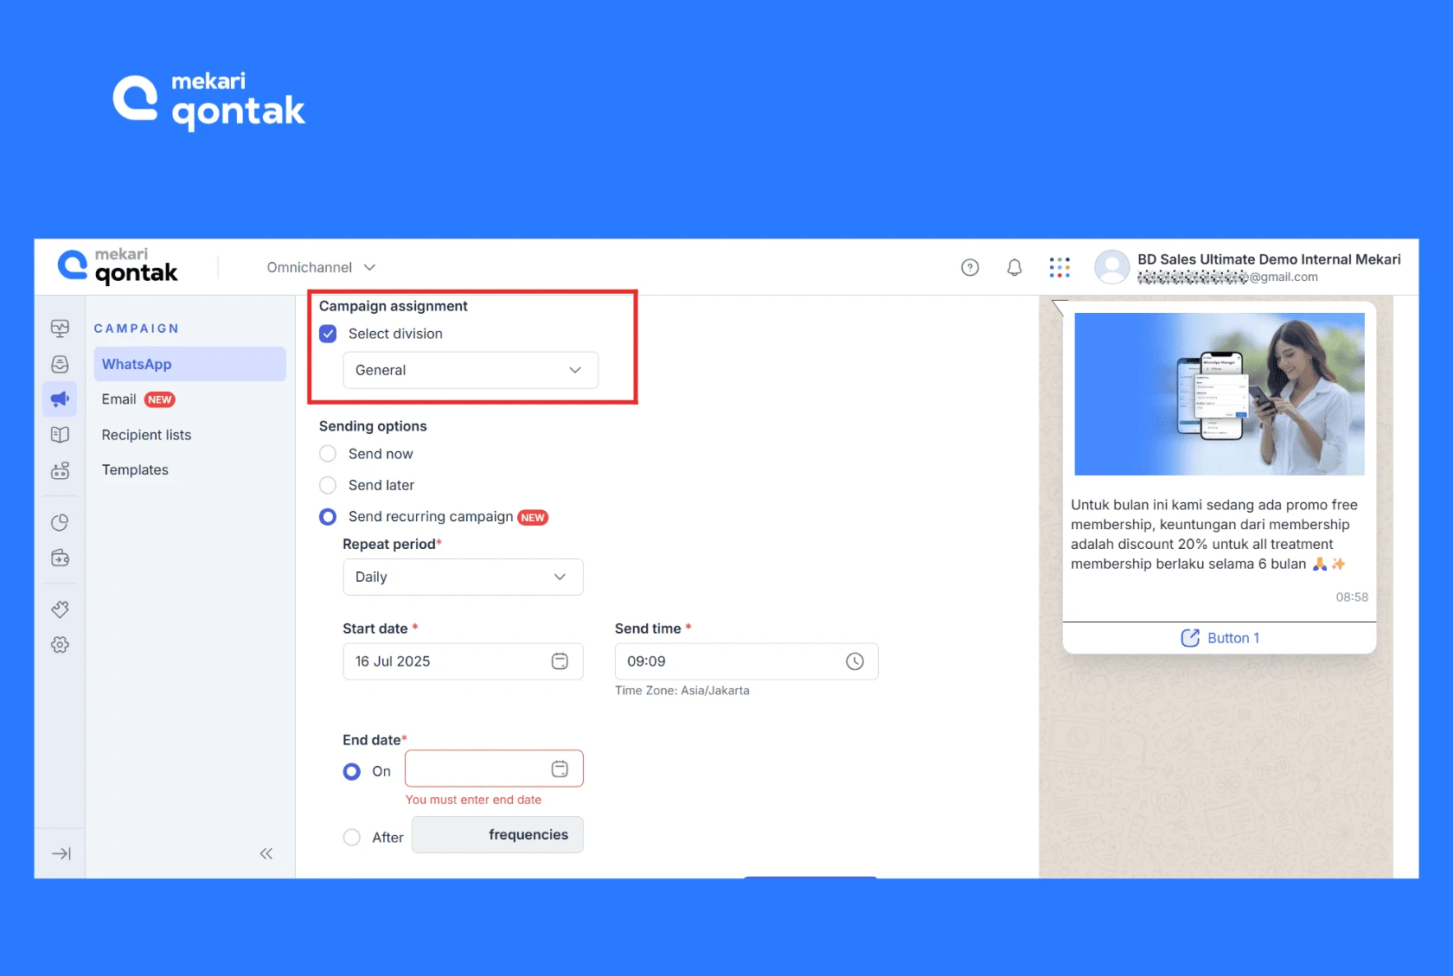The width and height of the screenshot is (1453, 976).
Task: Open the colorful app launcher grid
Action: click(x=1059, y=268)
